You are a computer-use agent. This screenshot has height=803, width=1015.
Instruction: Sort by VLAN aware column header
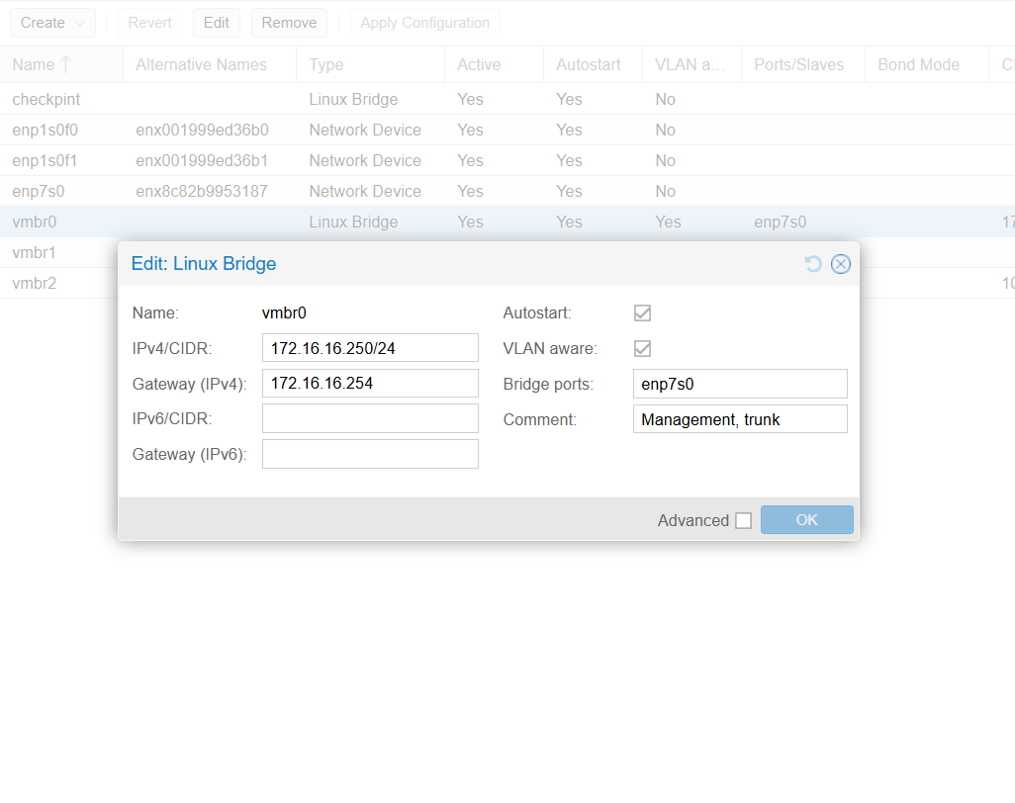[x=692, y=64]
